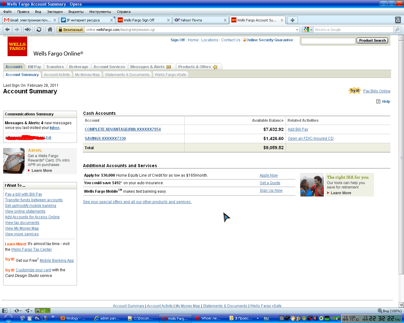Screen dimensions: 404x323
Task: Open the Transfers tab
Action: click(x=55, y=67)
